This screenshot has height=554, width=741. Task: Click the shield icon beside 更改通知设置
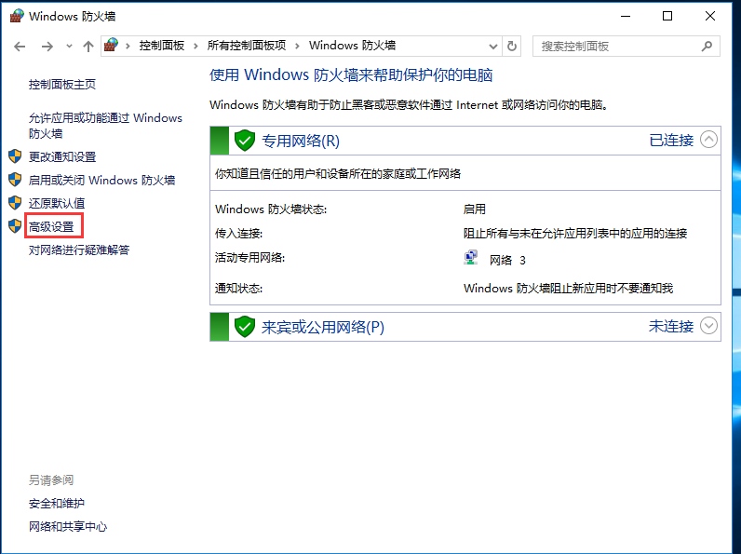(15, 156)
